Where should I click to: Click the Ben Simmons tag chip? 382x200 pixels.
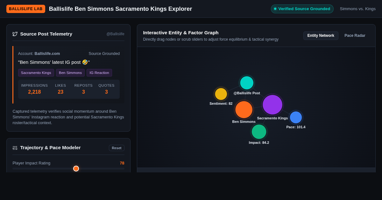[70, 73]
